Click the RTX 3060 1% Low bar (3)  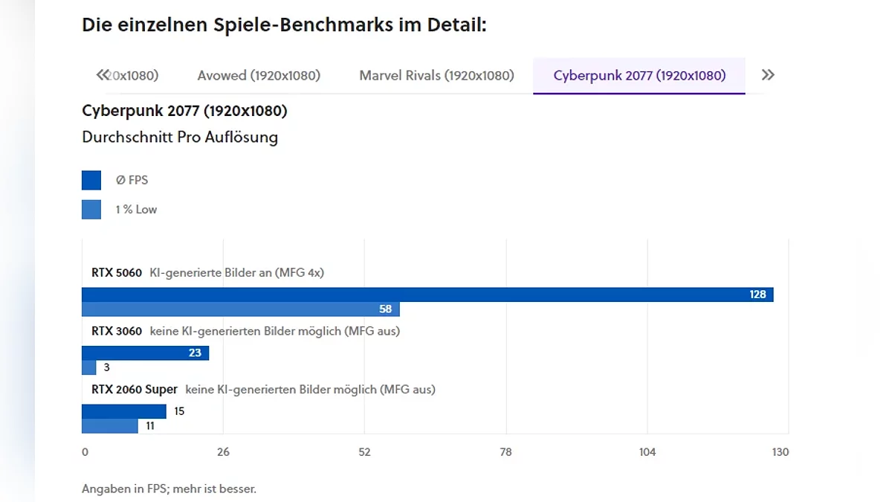pyautogui.click(x=88, y=367)
